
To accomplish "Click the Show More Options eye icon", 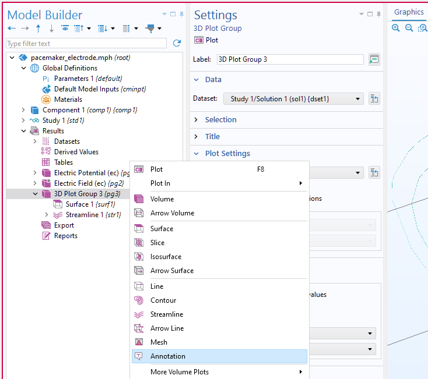I will coord(65,29).
